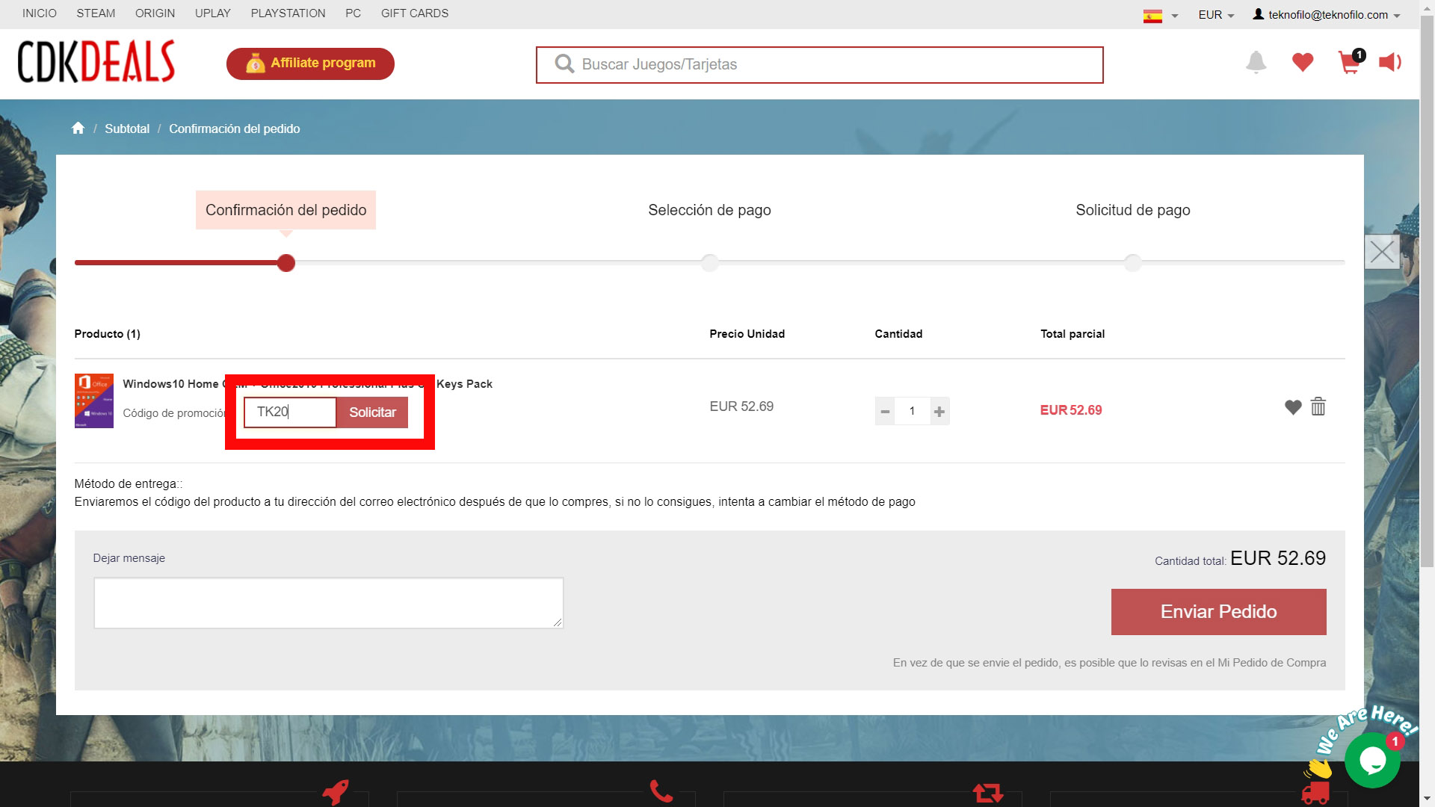The width and height of the screenshot is (1435, 807).
Task: Click the red phone footer icon
Action: point(661,791)
